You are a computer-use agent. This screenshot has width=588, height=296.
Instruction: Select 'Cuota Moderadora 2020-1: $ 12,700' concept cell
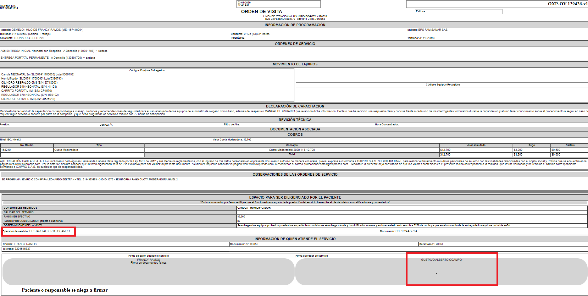click(292, 150)
